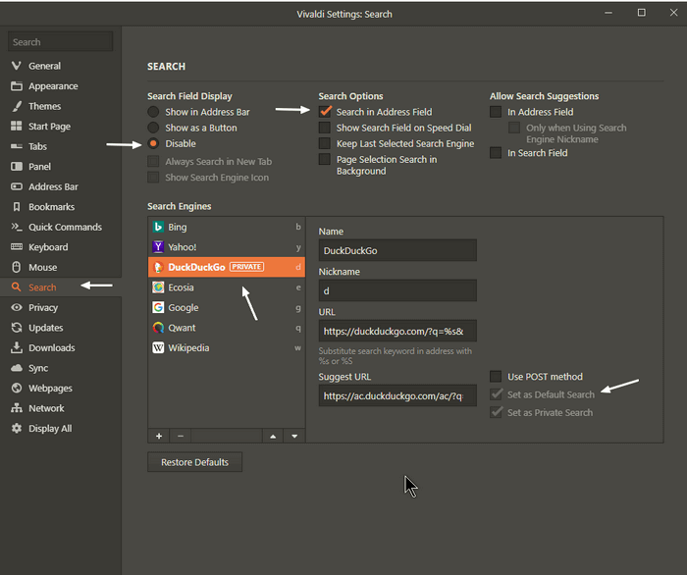Viewport: 687px width, 575px height.
Task: Click the Display All gear icon
Action: click(x=17, y=428)
